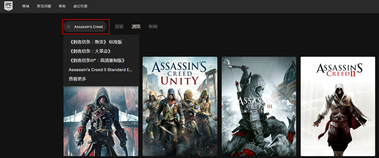
Task: Switch to the 探索 tab
Action: click(119, 27)
